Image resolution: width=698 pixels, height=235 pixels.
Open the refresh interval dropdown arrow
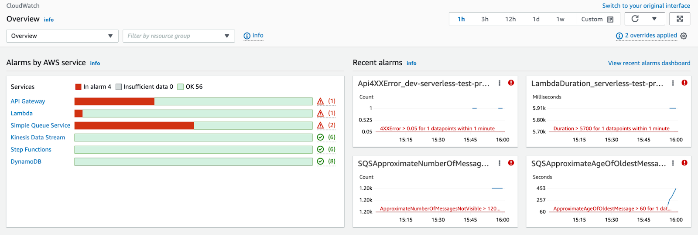click(x=654, y=19)
